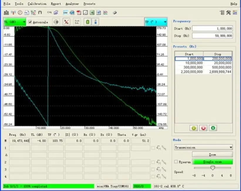The width and height of the screenshot is (241, 191).
Task: Click the Start column header in presets
Action: coord(189,54)
